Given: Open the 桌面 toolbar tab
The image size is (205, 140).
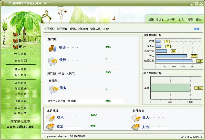Looking at the screenshot, I should point(151,20).
